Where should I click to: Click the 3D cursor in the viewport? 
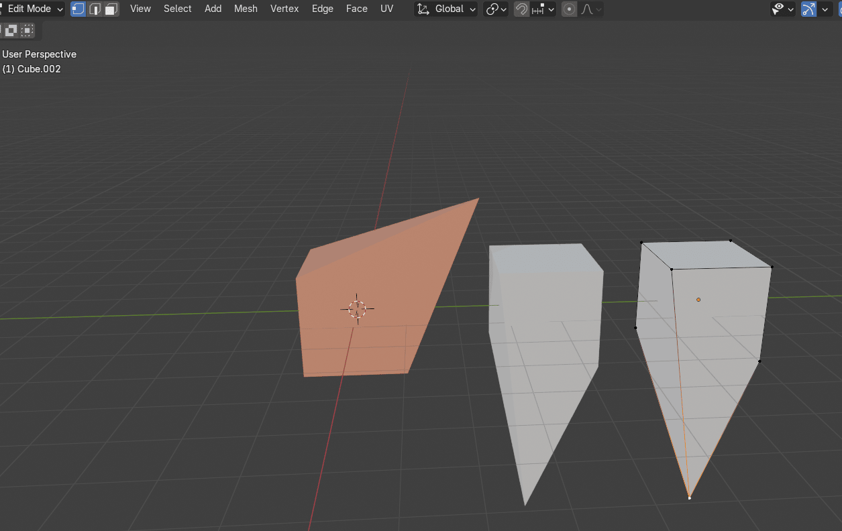pyautogui.click(x=358, y=308)
